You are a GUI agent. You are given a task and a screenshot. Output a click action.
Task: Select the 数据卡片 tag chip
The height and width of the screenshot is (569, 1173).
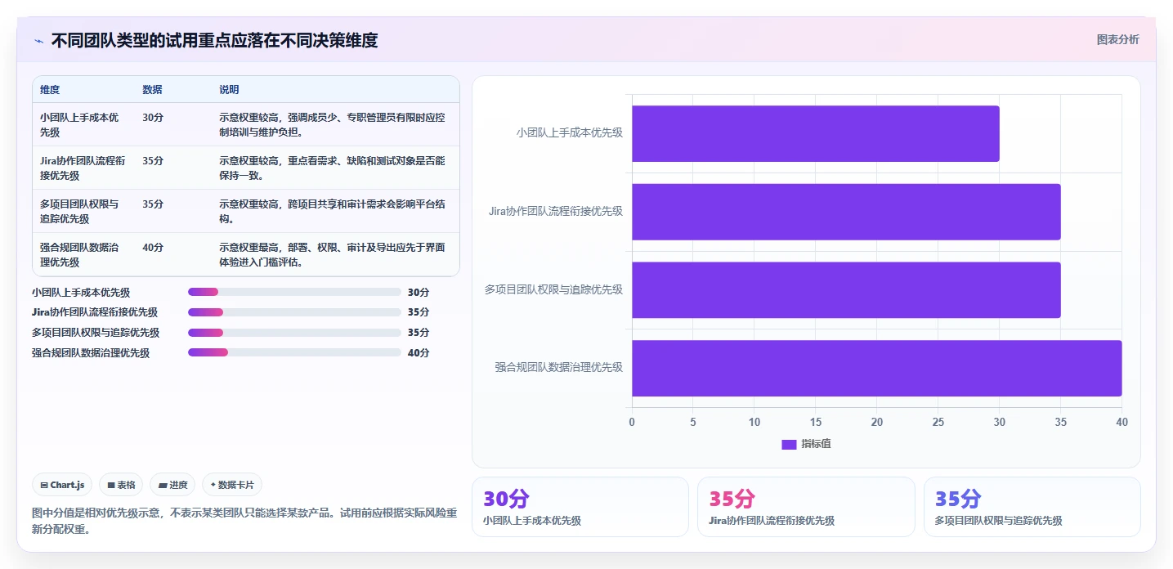tap(232, 485)
